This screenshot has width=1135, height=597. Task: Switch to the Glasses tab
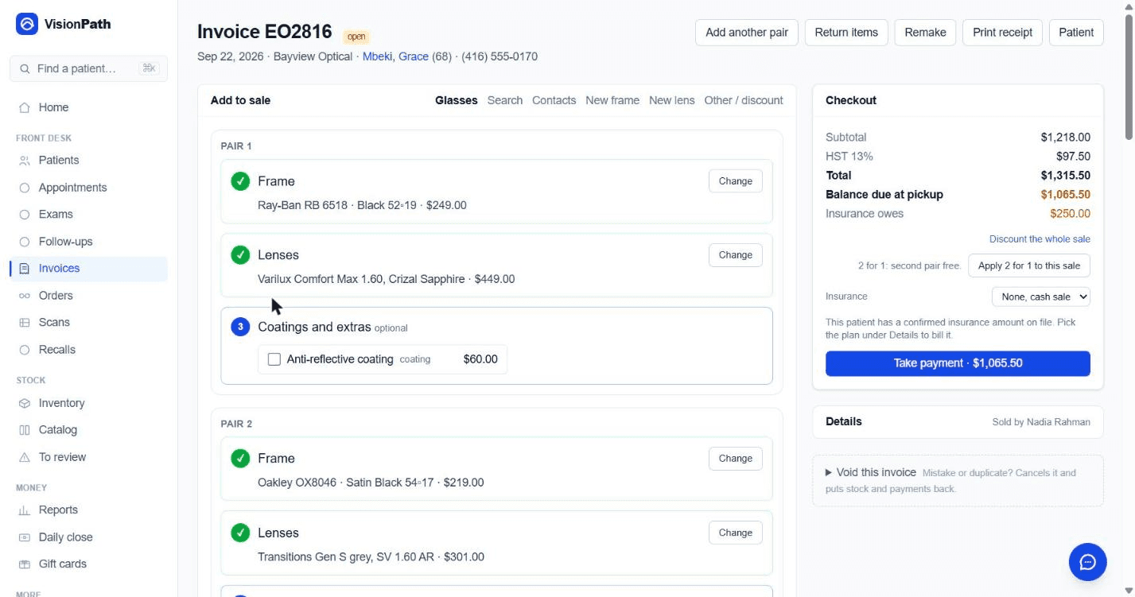click(x=457, y=100)
